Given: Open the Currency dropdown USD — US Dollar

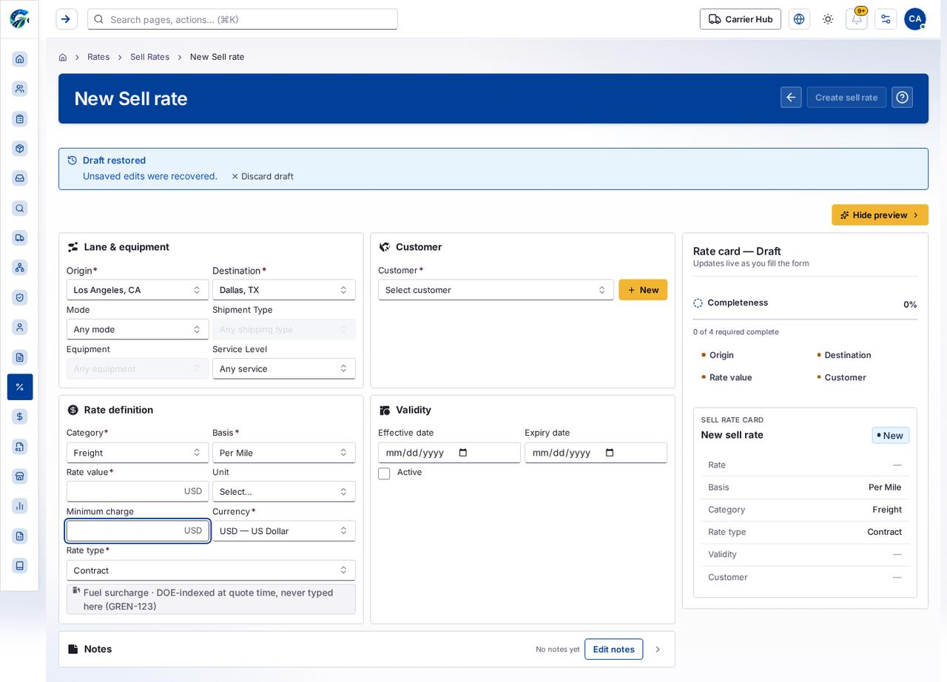Looking at the screenshot, I should 284,531.
